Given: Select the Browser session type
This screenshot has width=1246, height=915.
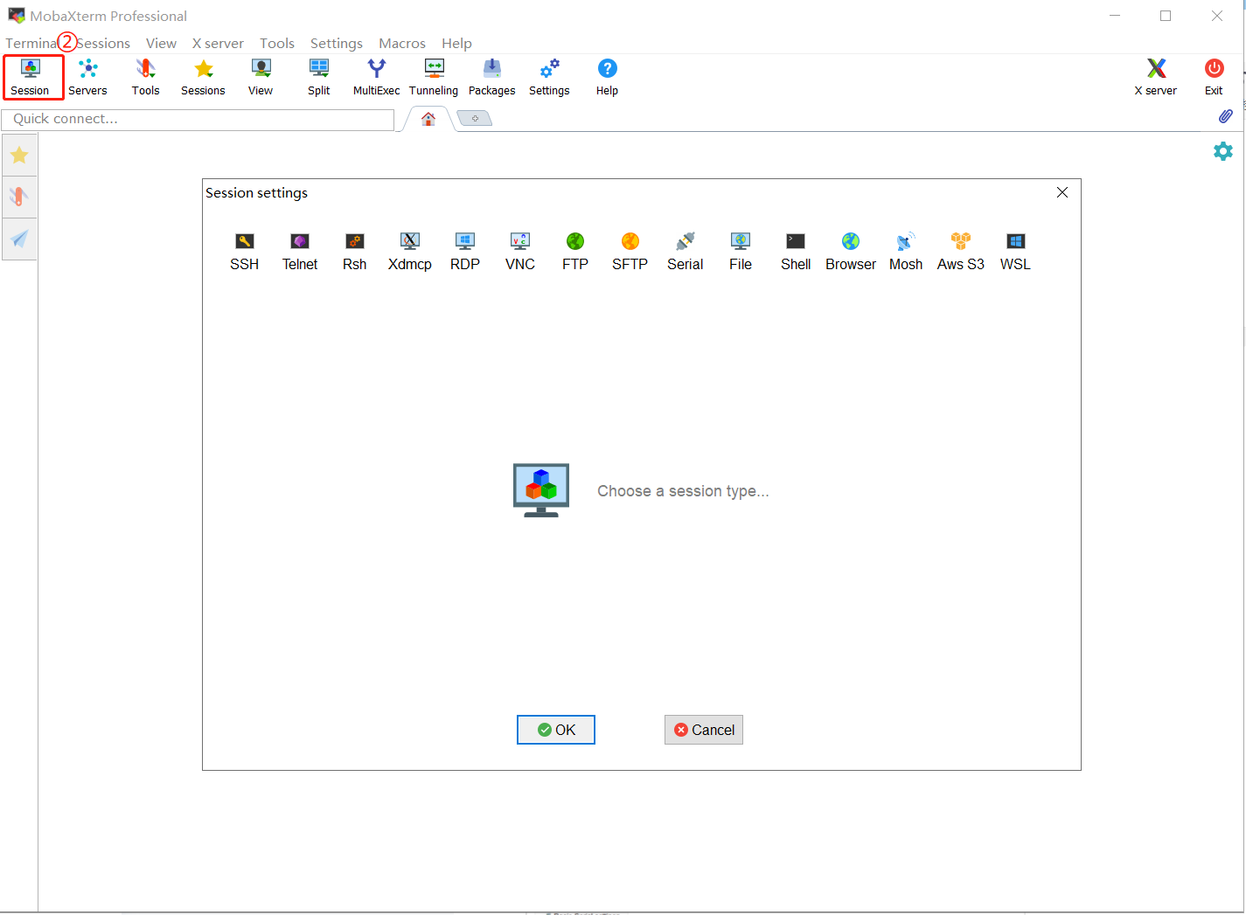Looking at the screenshot, I should point(851,252).
